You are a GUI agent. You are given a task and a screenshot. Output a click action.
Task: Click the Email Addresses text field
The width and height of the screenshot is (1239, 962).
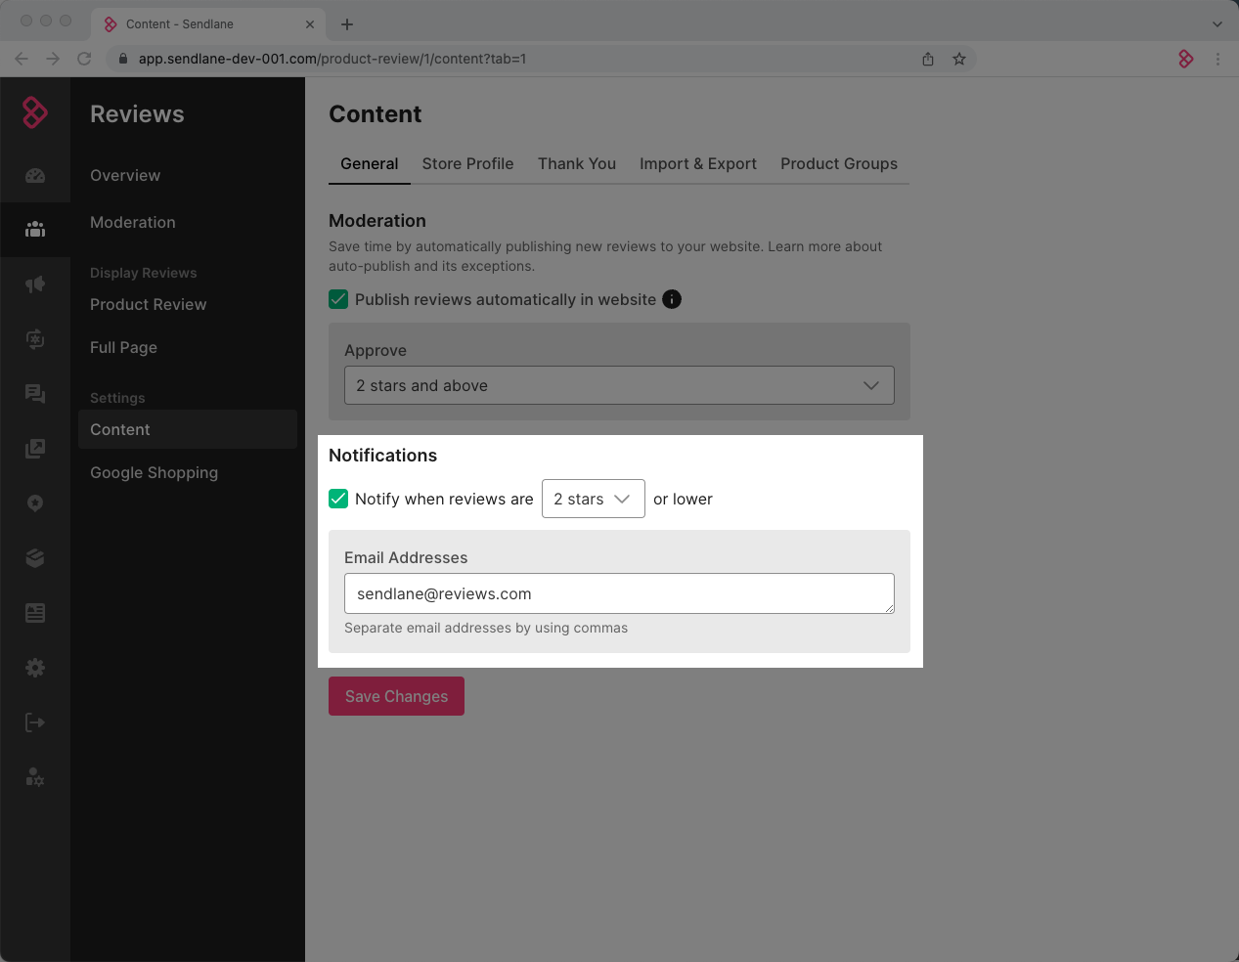tap(618, 593)
